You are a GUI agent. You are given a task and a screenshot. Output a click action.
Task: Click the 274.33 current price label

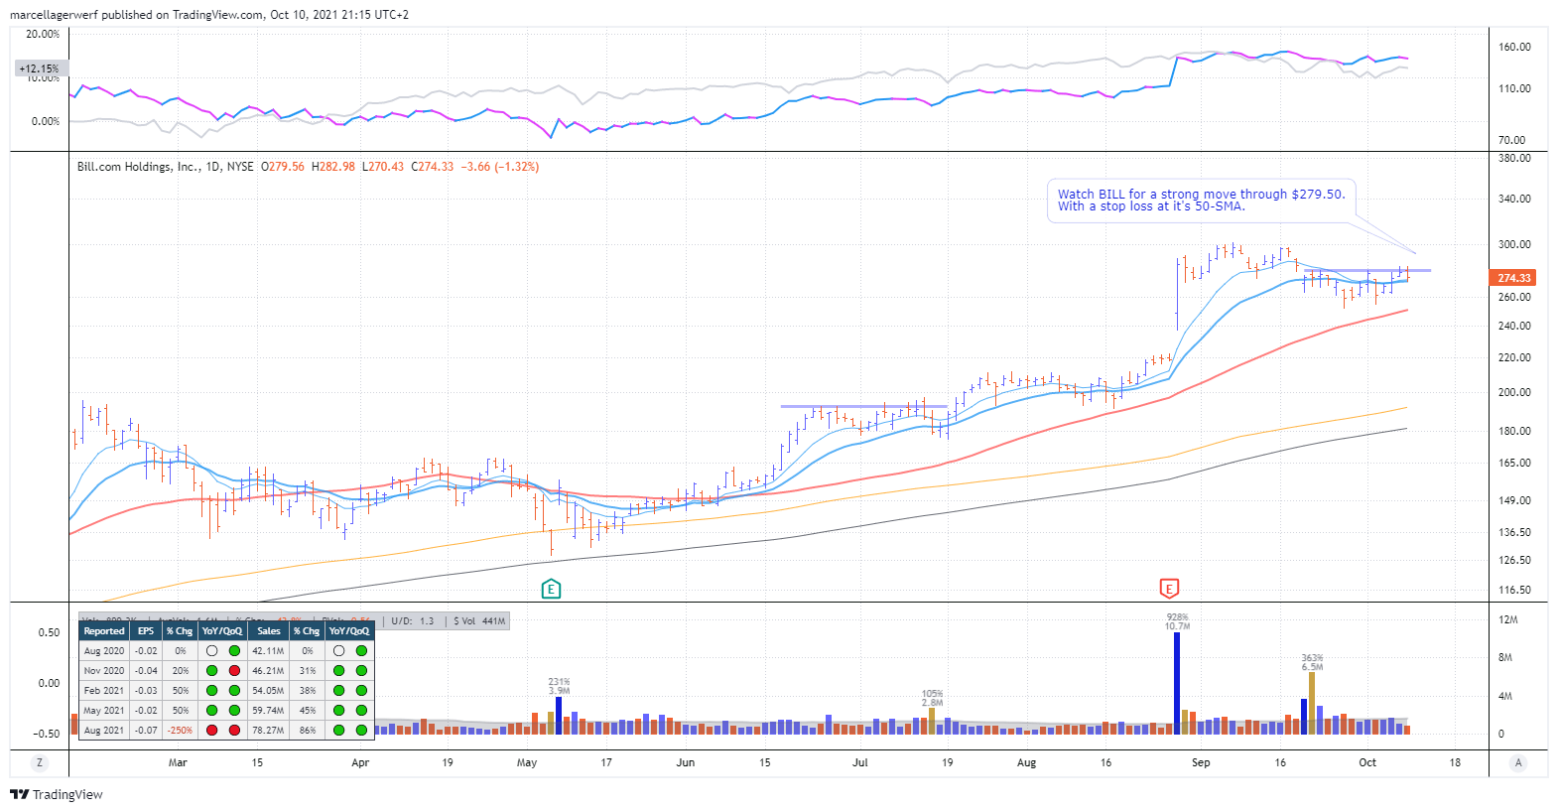click(1513, 278)
